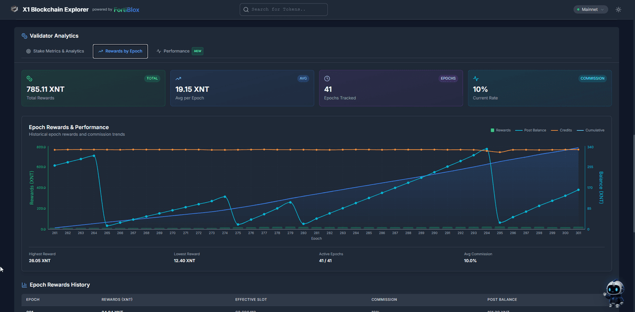The height and width of the screenshot is (312, 635).
Task: Click the NEW badge on Performance
Action: point(198,51)
